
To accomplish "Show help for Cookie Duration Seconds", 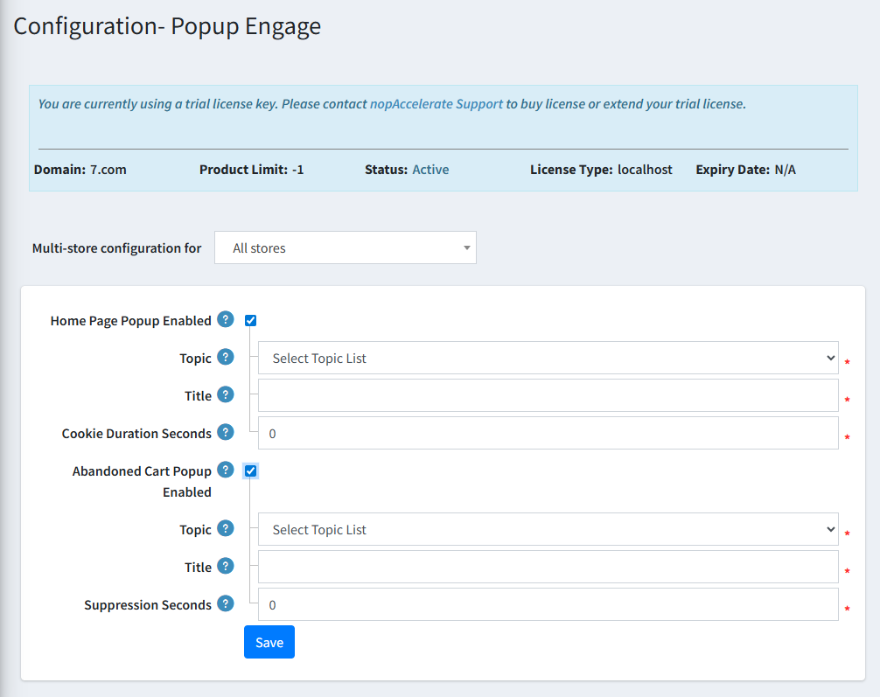I will 226,432.
